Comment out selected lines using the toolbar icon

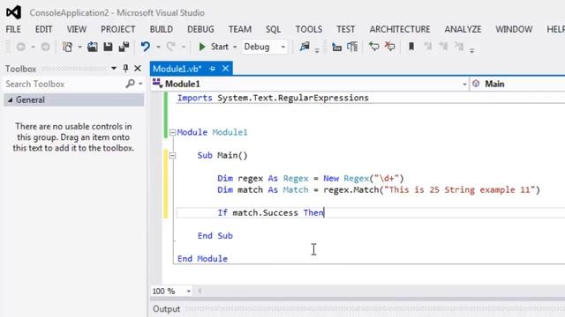point(373,47)
